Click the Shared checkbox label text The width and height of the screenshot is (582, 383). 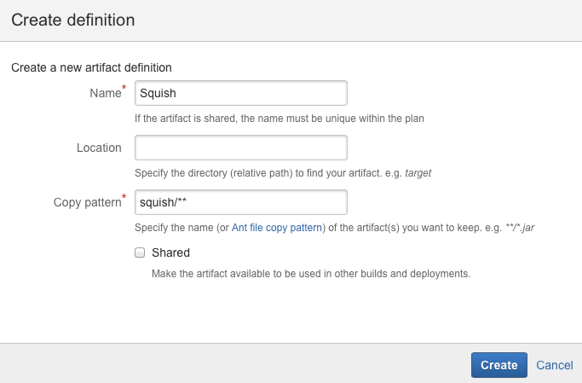click(x=170, y=252)
